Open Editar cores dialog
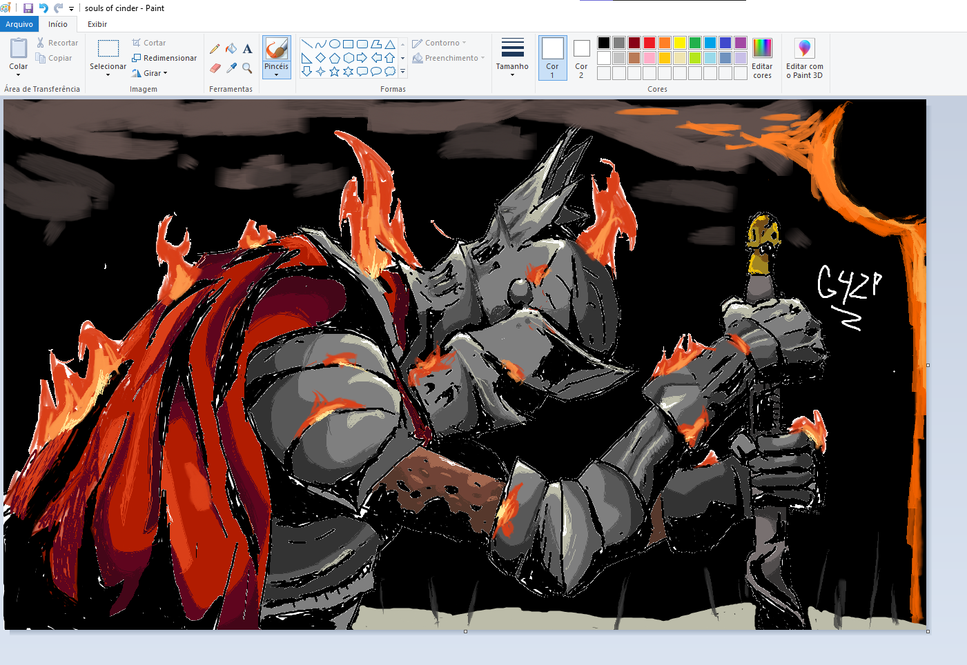 point(762,58)
